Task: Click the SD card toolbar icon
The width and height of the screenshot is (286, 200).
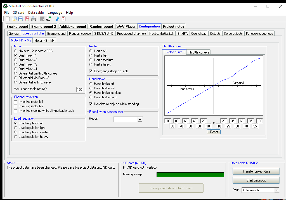Action: [42, 19]
